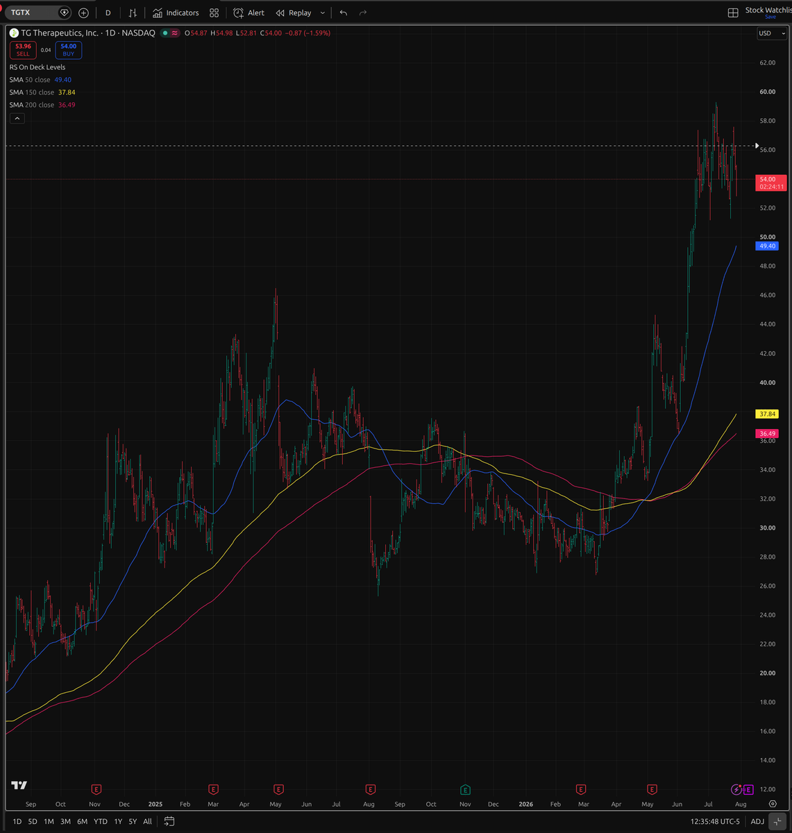Set date range to 5Y
The height and width of the screenshot is (833, 792).
coord(133,821)
